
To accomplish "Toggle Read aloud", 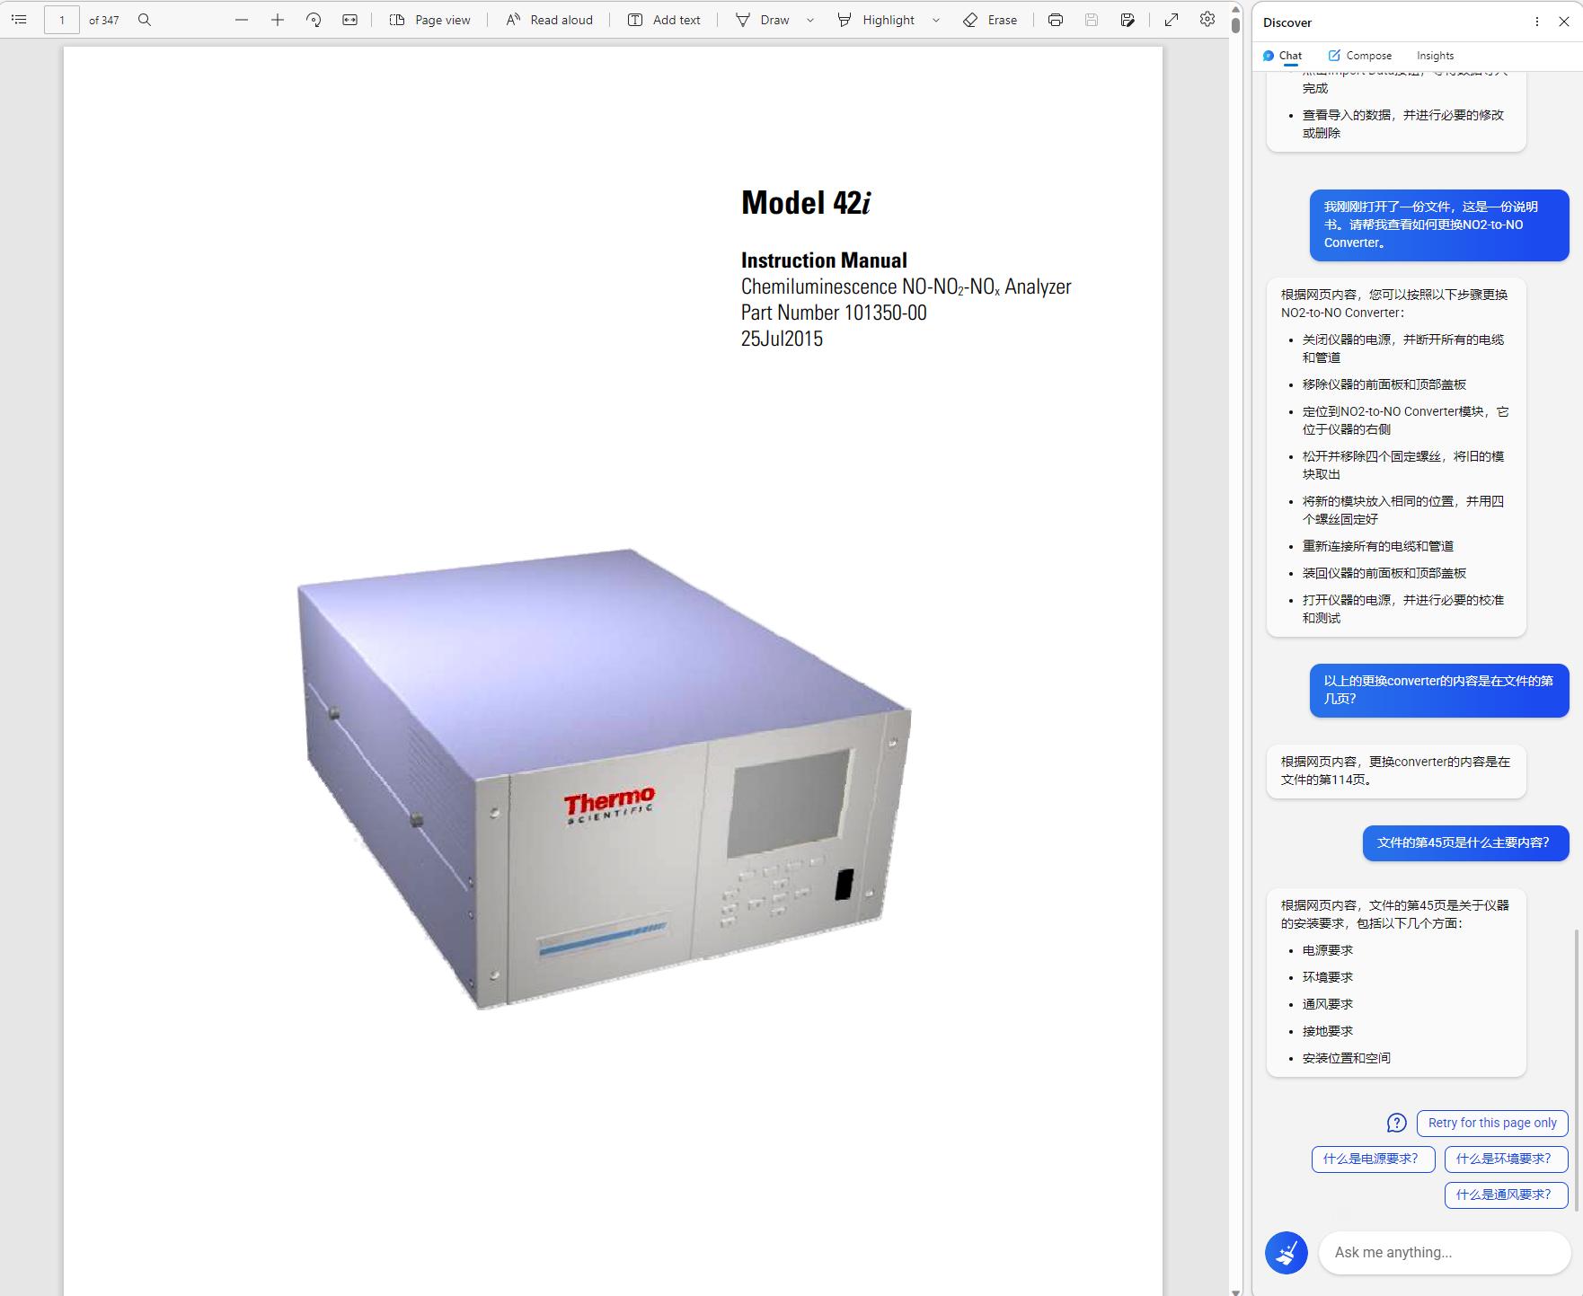I will [549, 19].
